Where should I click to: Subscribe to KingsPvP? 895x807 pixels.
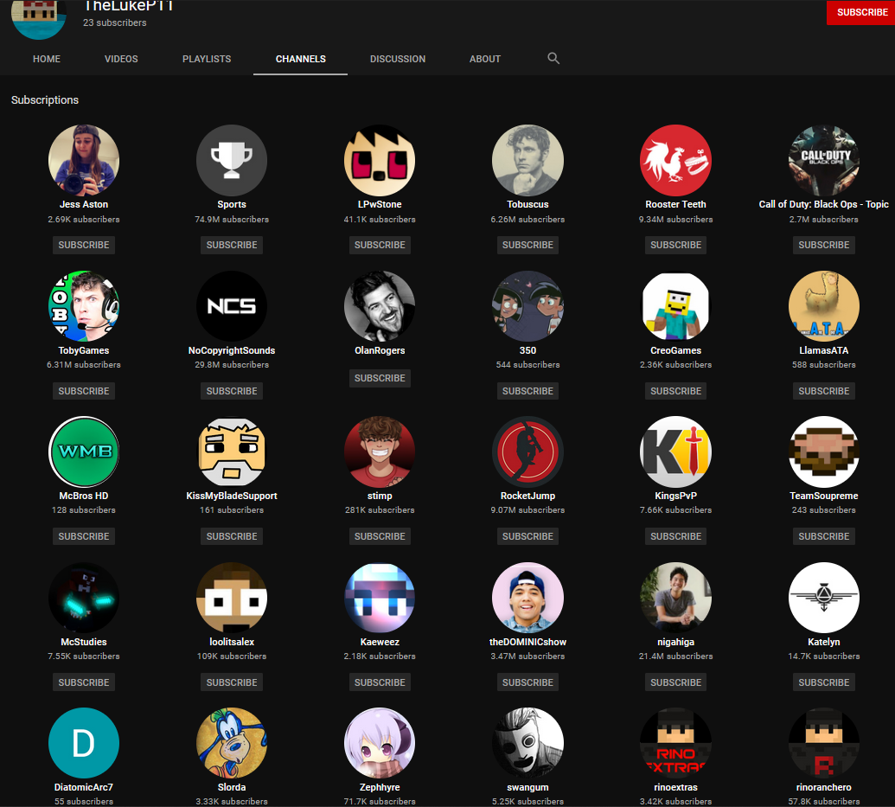pyautogui.click(x=676, y=536)
